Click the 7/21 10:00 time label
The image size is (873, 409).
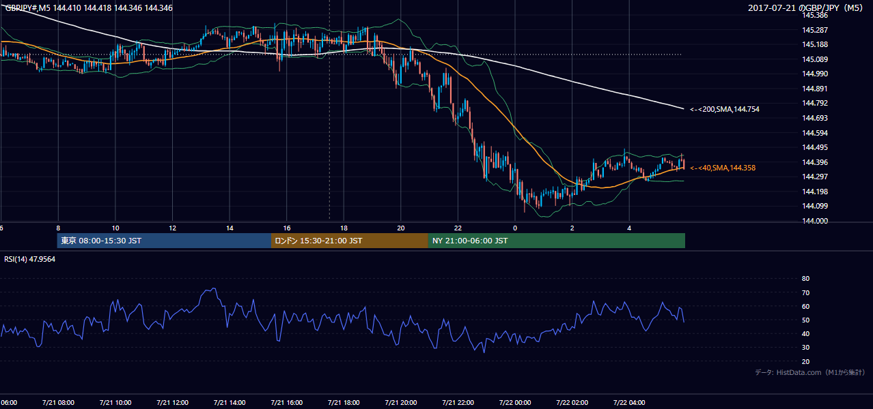[115, 403]
